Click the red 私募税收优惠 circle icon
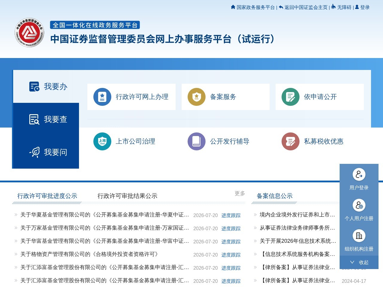The image size is (383, 287). coord(291,141)
